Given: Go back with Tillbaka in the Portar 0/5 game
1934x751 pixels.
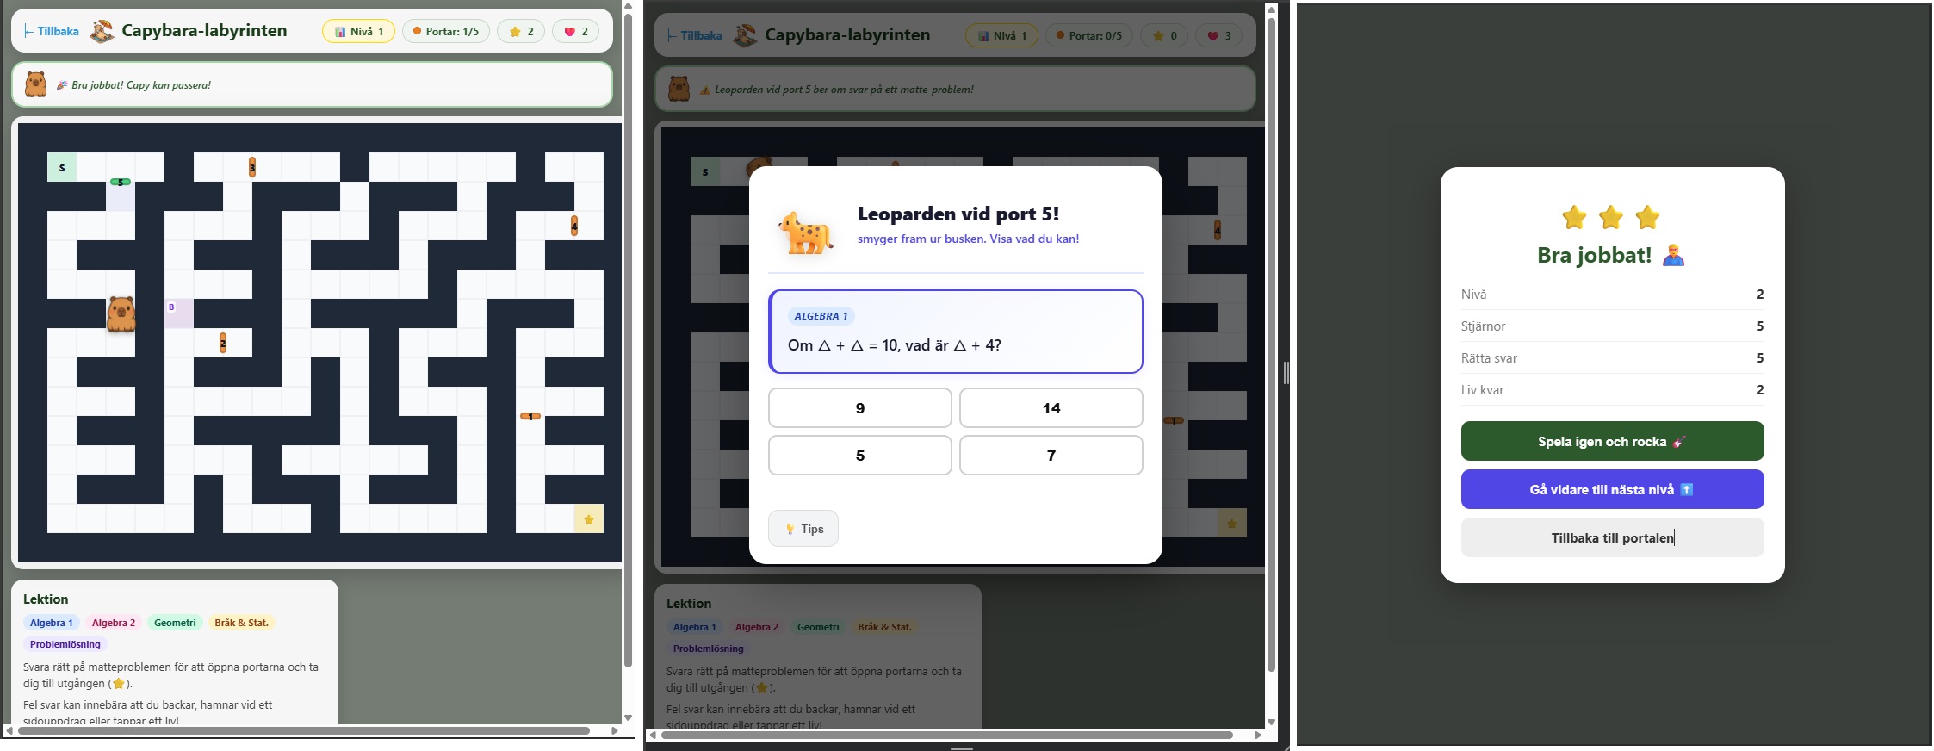Looking at the screenshot, I should (x=695, y=35).
